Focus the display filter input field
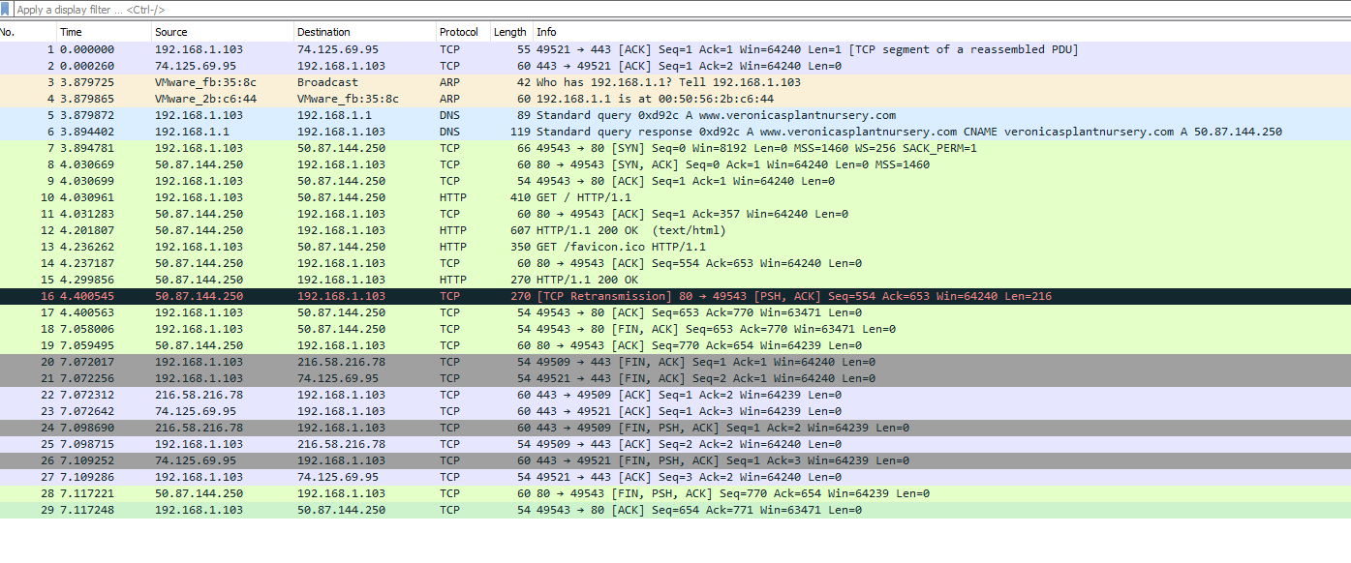 click(682, 10)
